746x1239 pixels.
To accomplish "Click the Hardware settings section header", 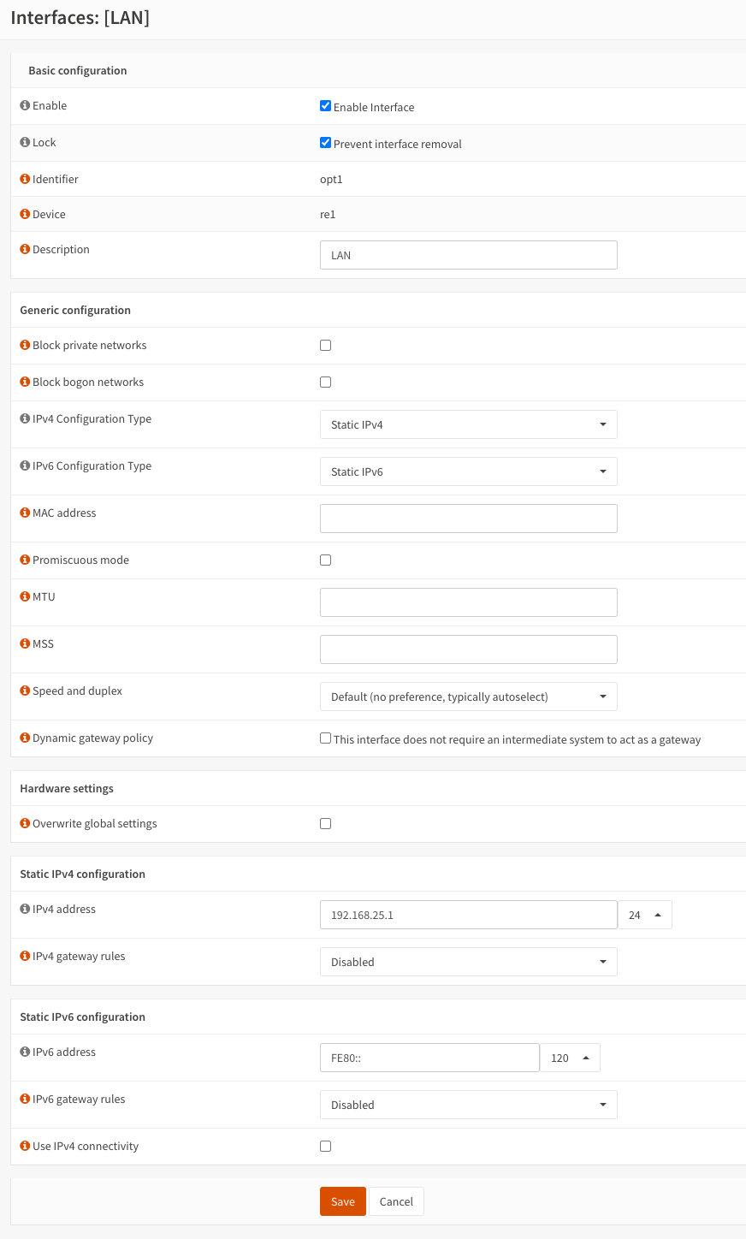I will coord(67,788).
